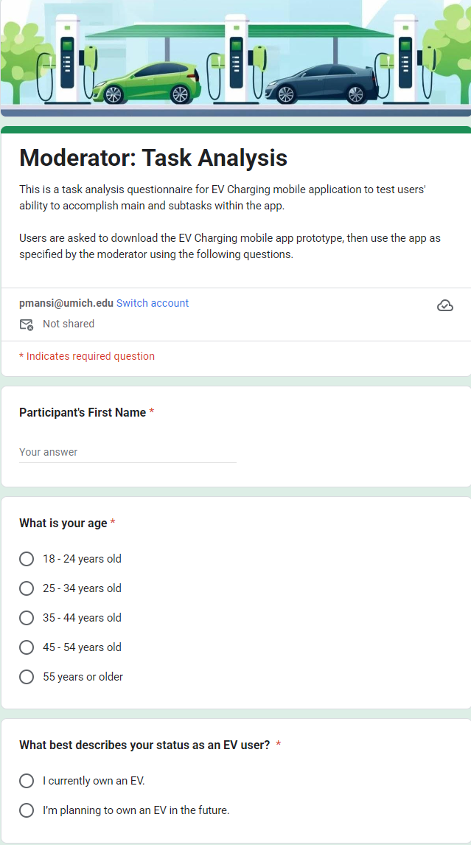Select the "35 - 44 years old" option

tap(27, 618)
